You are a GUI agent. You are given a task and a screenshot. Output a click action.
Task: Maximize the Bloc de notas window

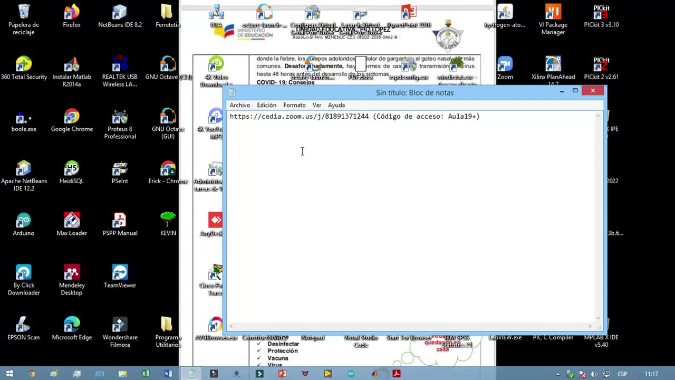coord(575,91)
